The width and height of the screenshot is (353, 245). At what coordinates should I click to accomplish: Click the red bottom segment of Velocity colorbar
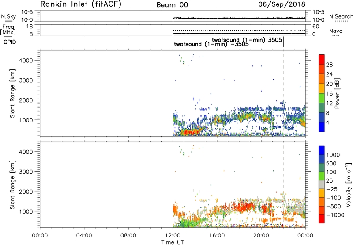coord(322,219)
